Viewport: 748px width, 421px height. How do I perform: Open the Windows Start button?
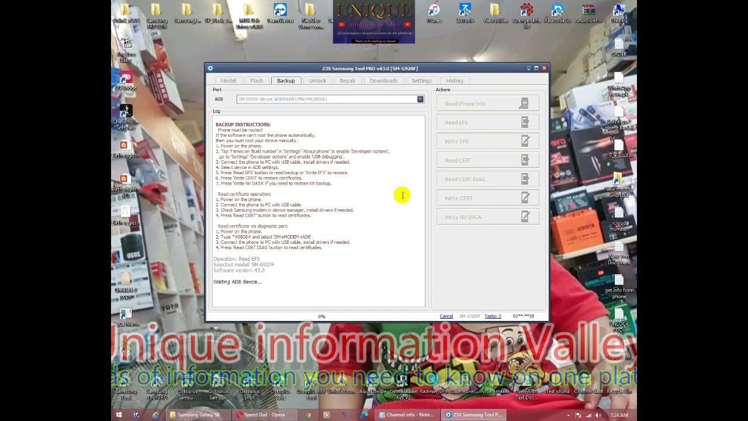[x=119, y=415]
